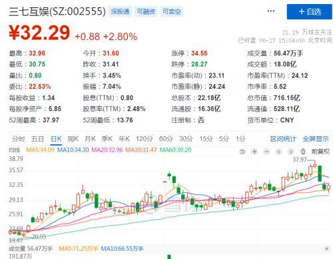
Task: Click the volume MA5:71.25万手 label
Action: coord(79,248)
